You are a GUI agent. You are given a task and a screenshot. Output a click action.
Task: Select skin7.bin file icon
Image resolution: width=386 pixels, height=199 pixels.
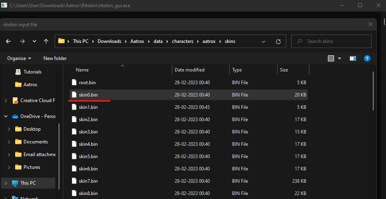(74, 181)
